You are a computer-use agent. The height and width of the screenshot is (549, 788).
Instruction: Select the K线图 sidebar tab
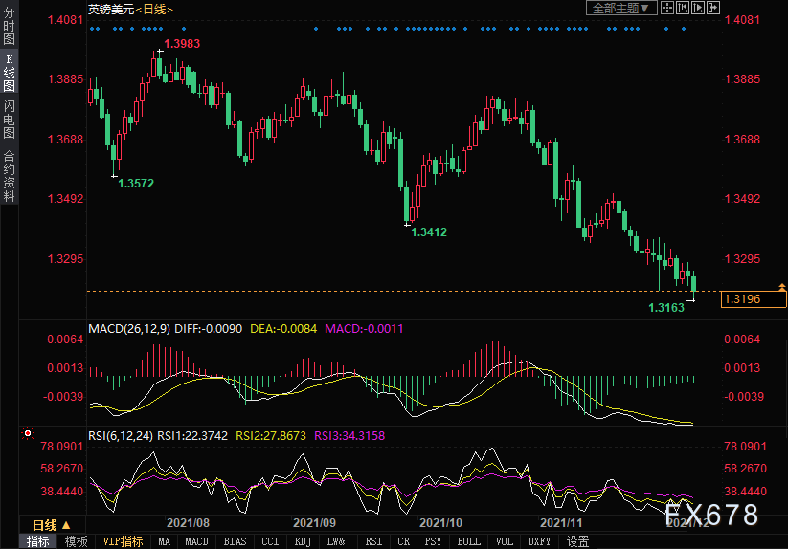pos(9,74)
